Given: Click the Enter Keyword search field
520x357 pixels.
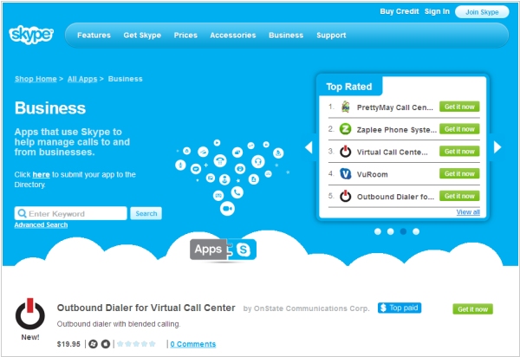Looking at the screenshot, I should (71, 213).
